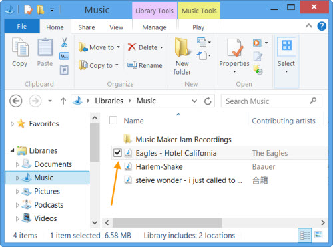Click the History icon in Open group
Screen dimensions: 333x247
tap(258, 69)
